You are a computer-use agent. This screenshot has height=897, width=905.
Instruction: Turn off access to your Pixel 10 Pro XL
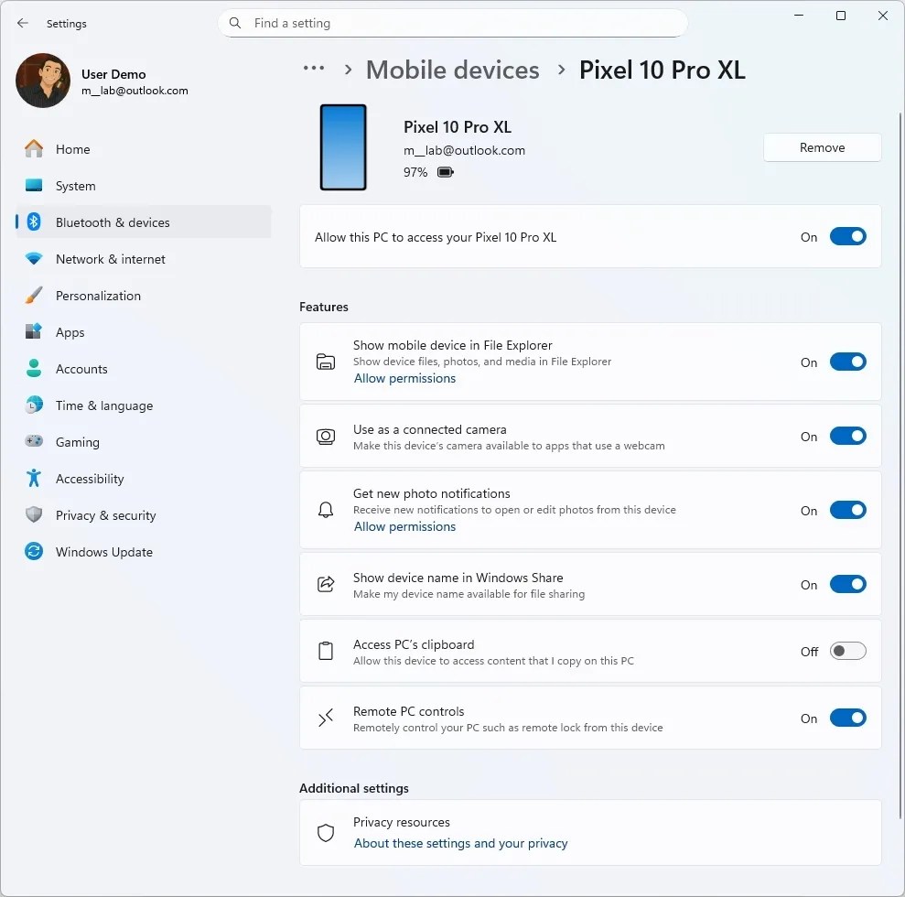point(847,236)
